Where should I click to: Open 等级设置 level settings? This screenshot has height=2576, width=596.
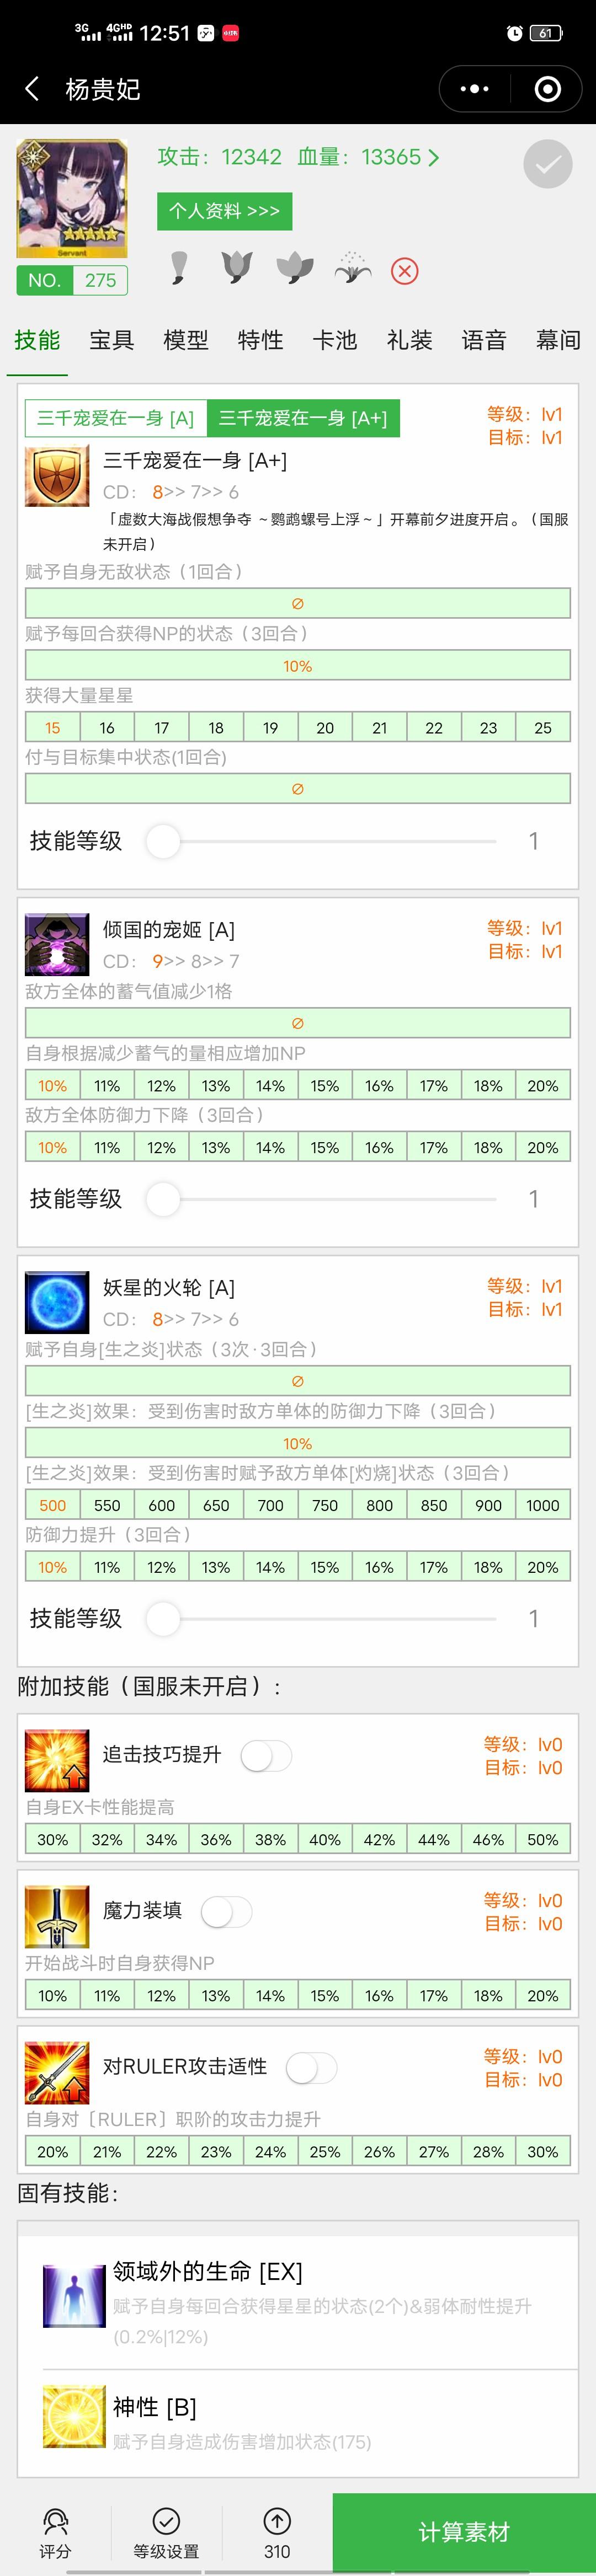[166, 2533]
